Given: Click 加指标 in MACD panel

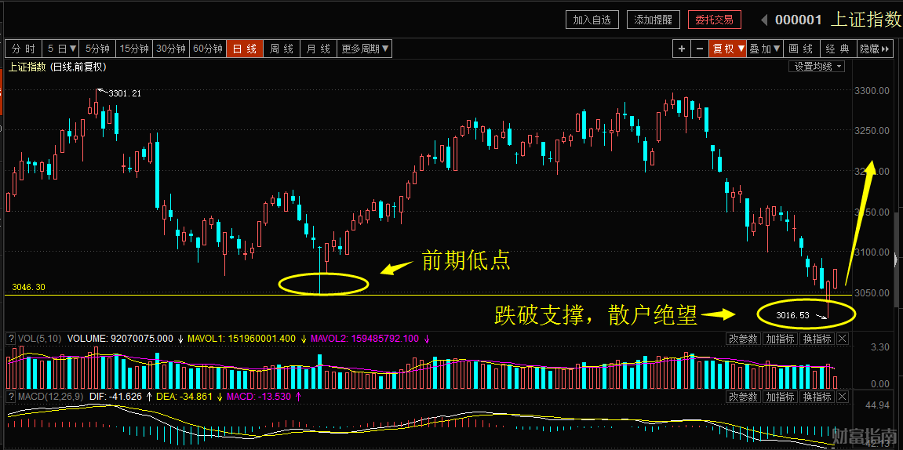Looking at the screenshot, I should (780, 397).
